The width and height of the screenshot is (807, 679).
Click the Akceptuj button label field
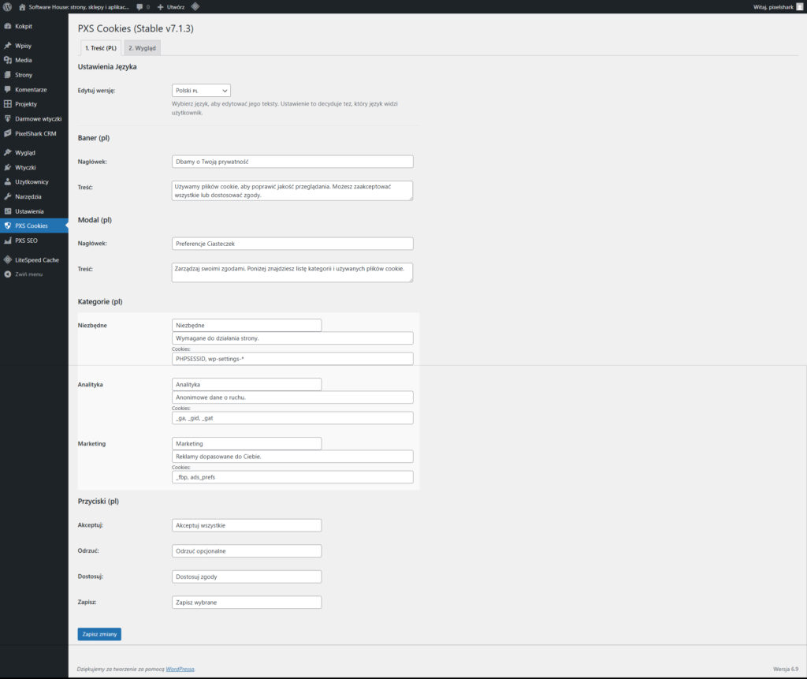click(x=246, y=525)
